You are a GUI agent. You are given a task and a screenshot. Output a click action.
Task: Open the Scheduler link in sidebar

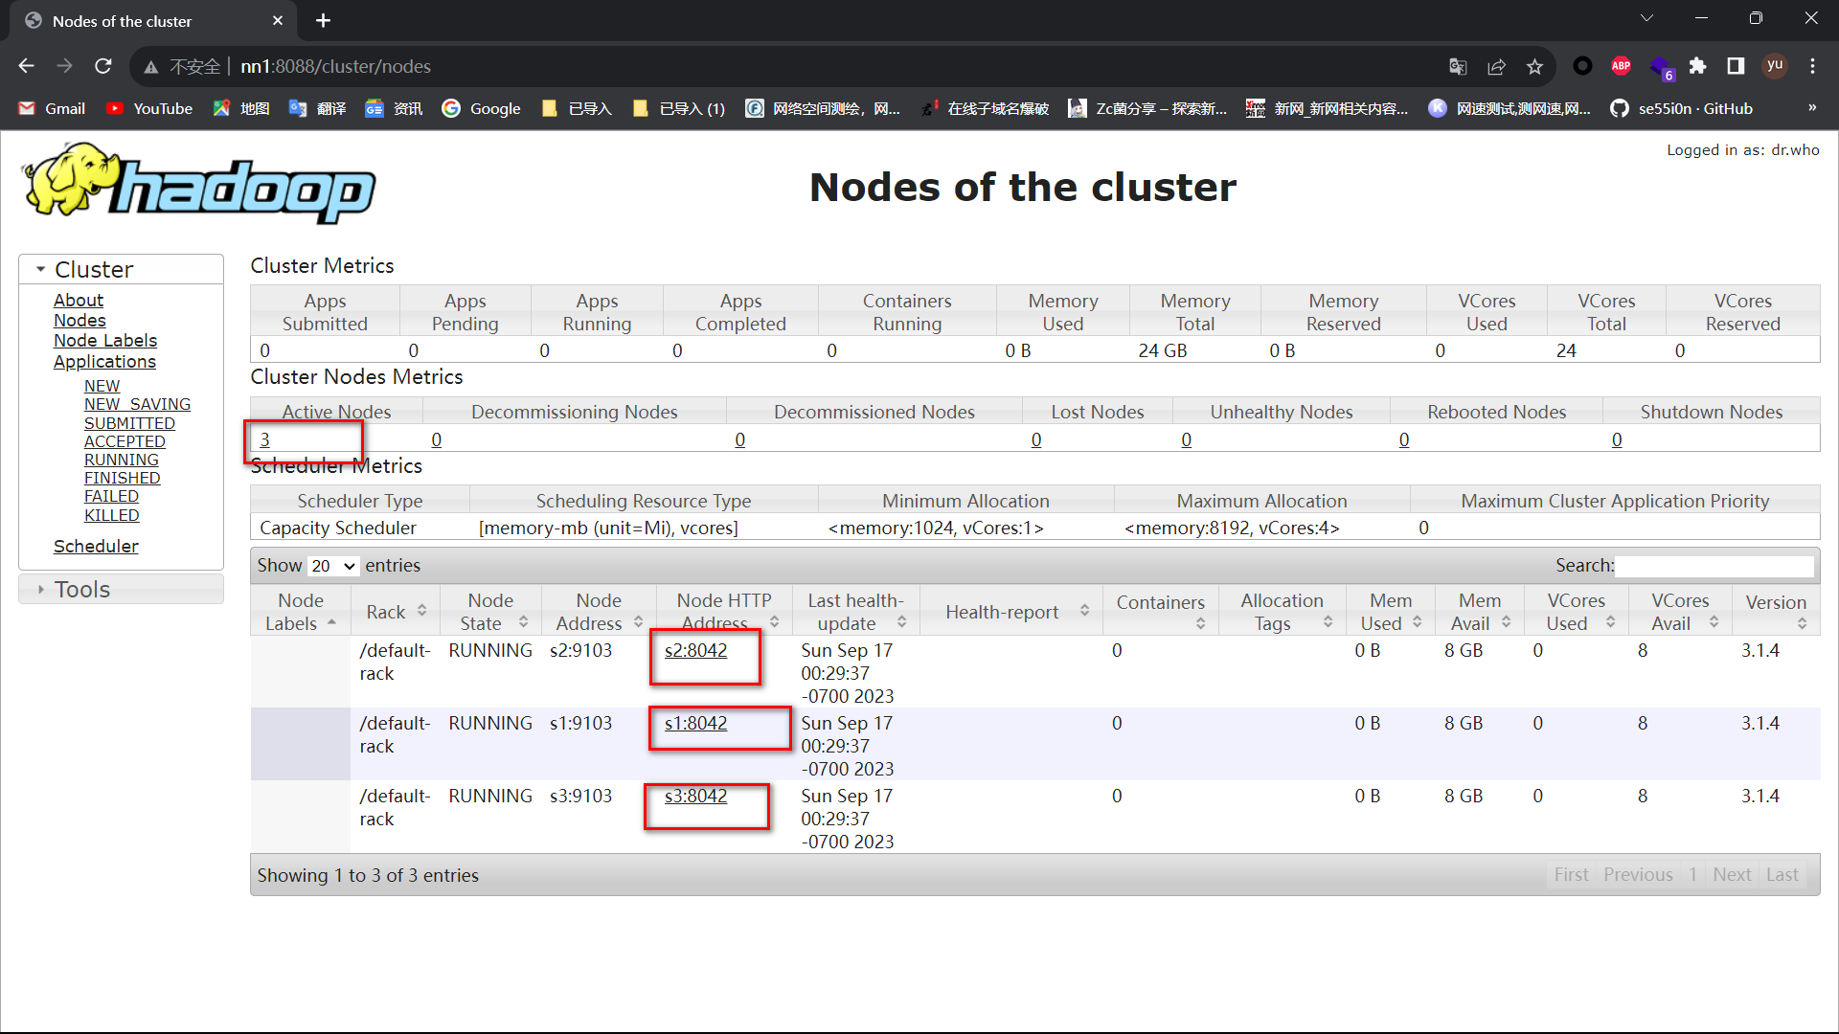click(96, 546)
